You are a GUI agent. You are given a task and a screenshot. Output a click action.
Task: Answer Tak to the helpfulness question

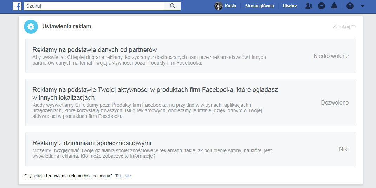(x=118, y=176)
